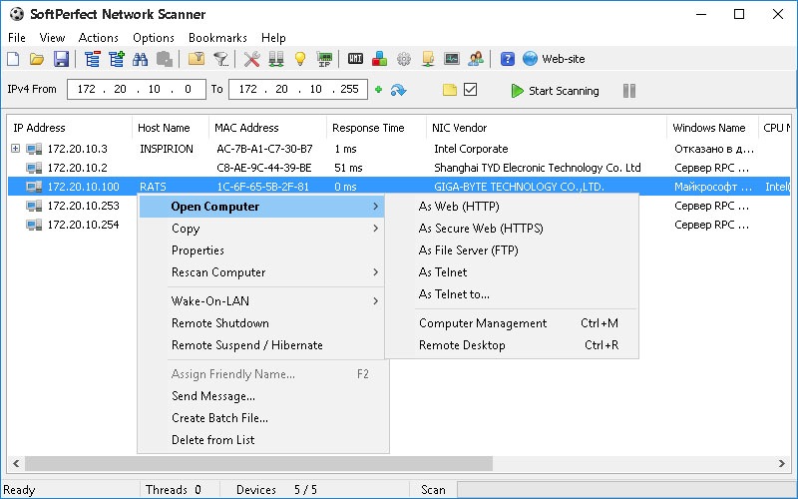Open file using the yellow folder icon
The width and height of the screenshot is (798, 499).
(x=37, y=59)
